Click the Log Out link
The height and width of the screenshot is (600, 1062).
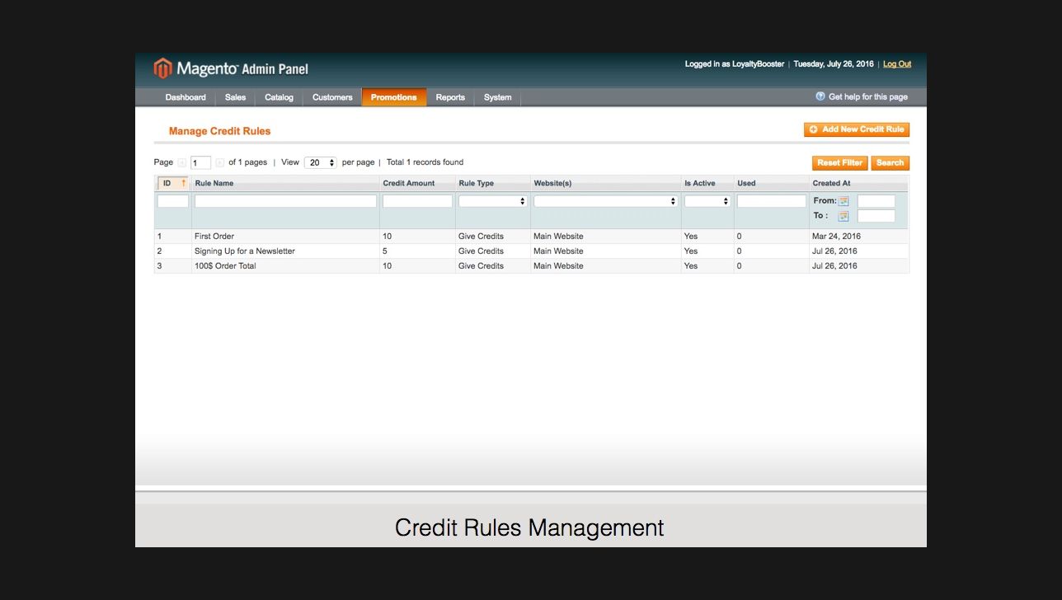click(x=897, y=64)
